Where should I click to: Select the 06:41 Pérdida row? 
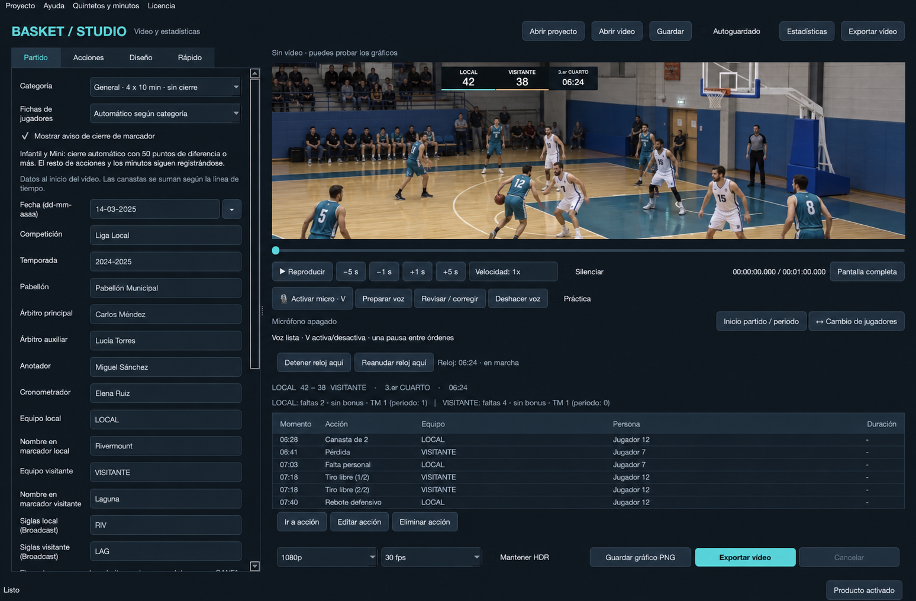[x=588, y=452]
